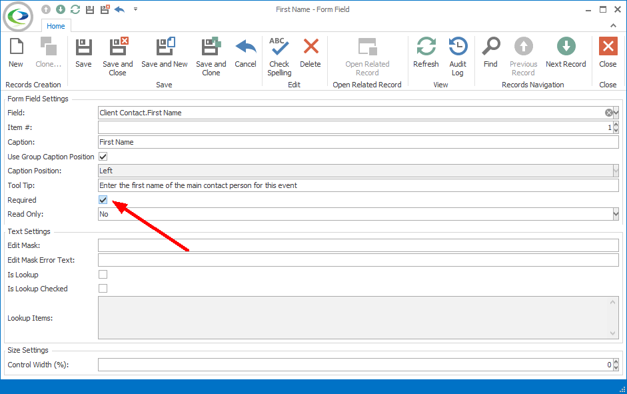Open the Read Only dropdown

point(616,215)
